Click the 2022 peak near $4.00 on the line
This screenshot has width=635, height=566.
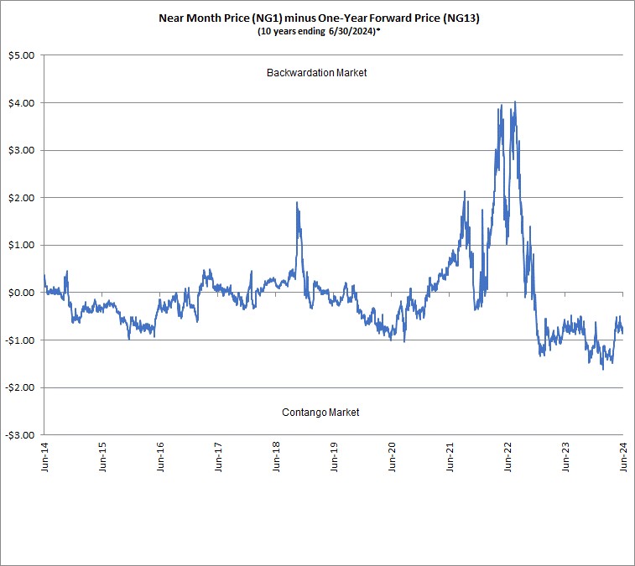coord(515,102)
